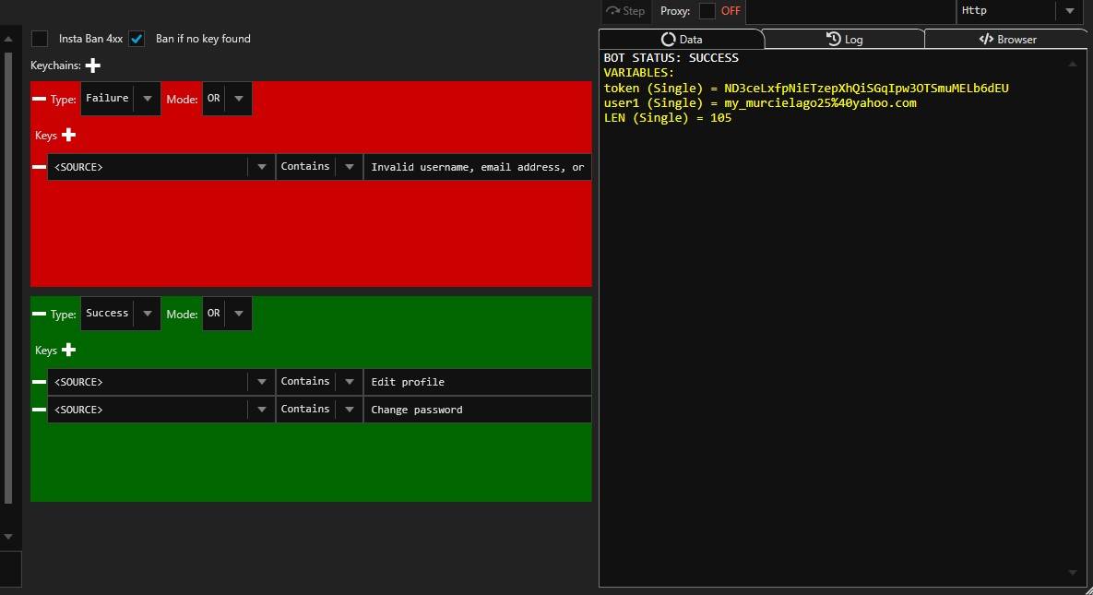Click the proxy address input field
Image resolution: width=1093 pixels, height=595 pixels.
pyautogui.click(x=849, y=11)
